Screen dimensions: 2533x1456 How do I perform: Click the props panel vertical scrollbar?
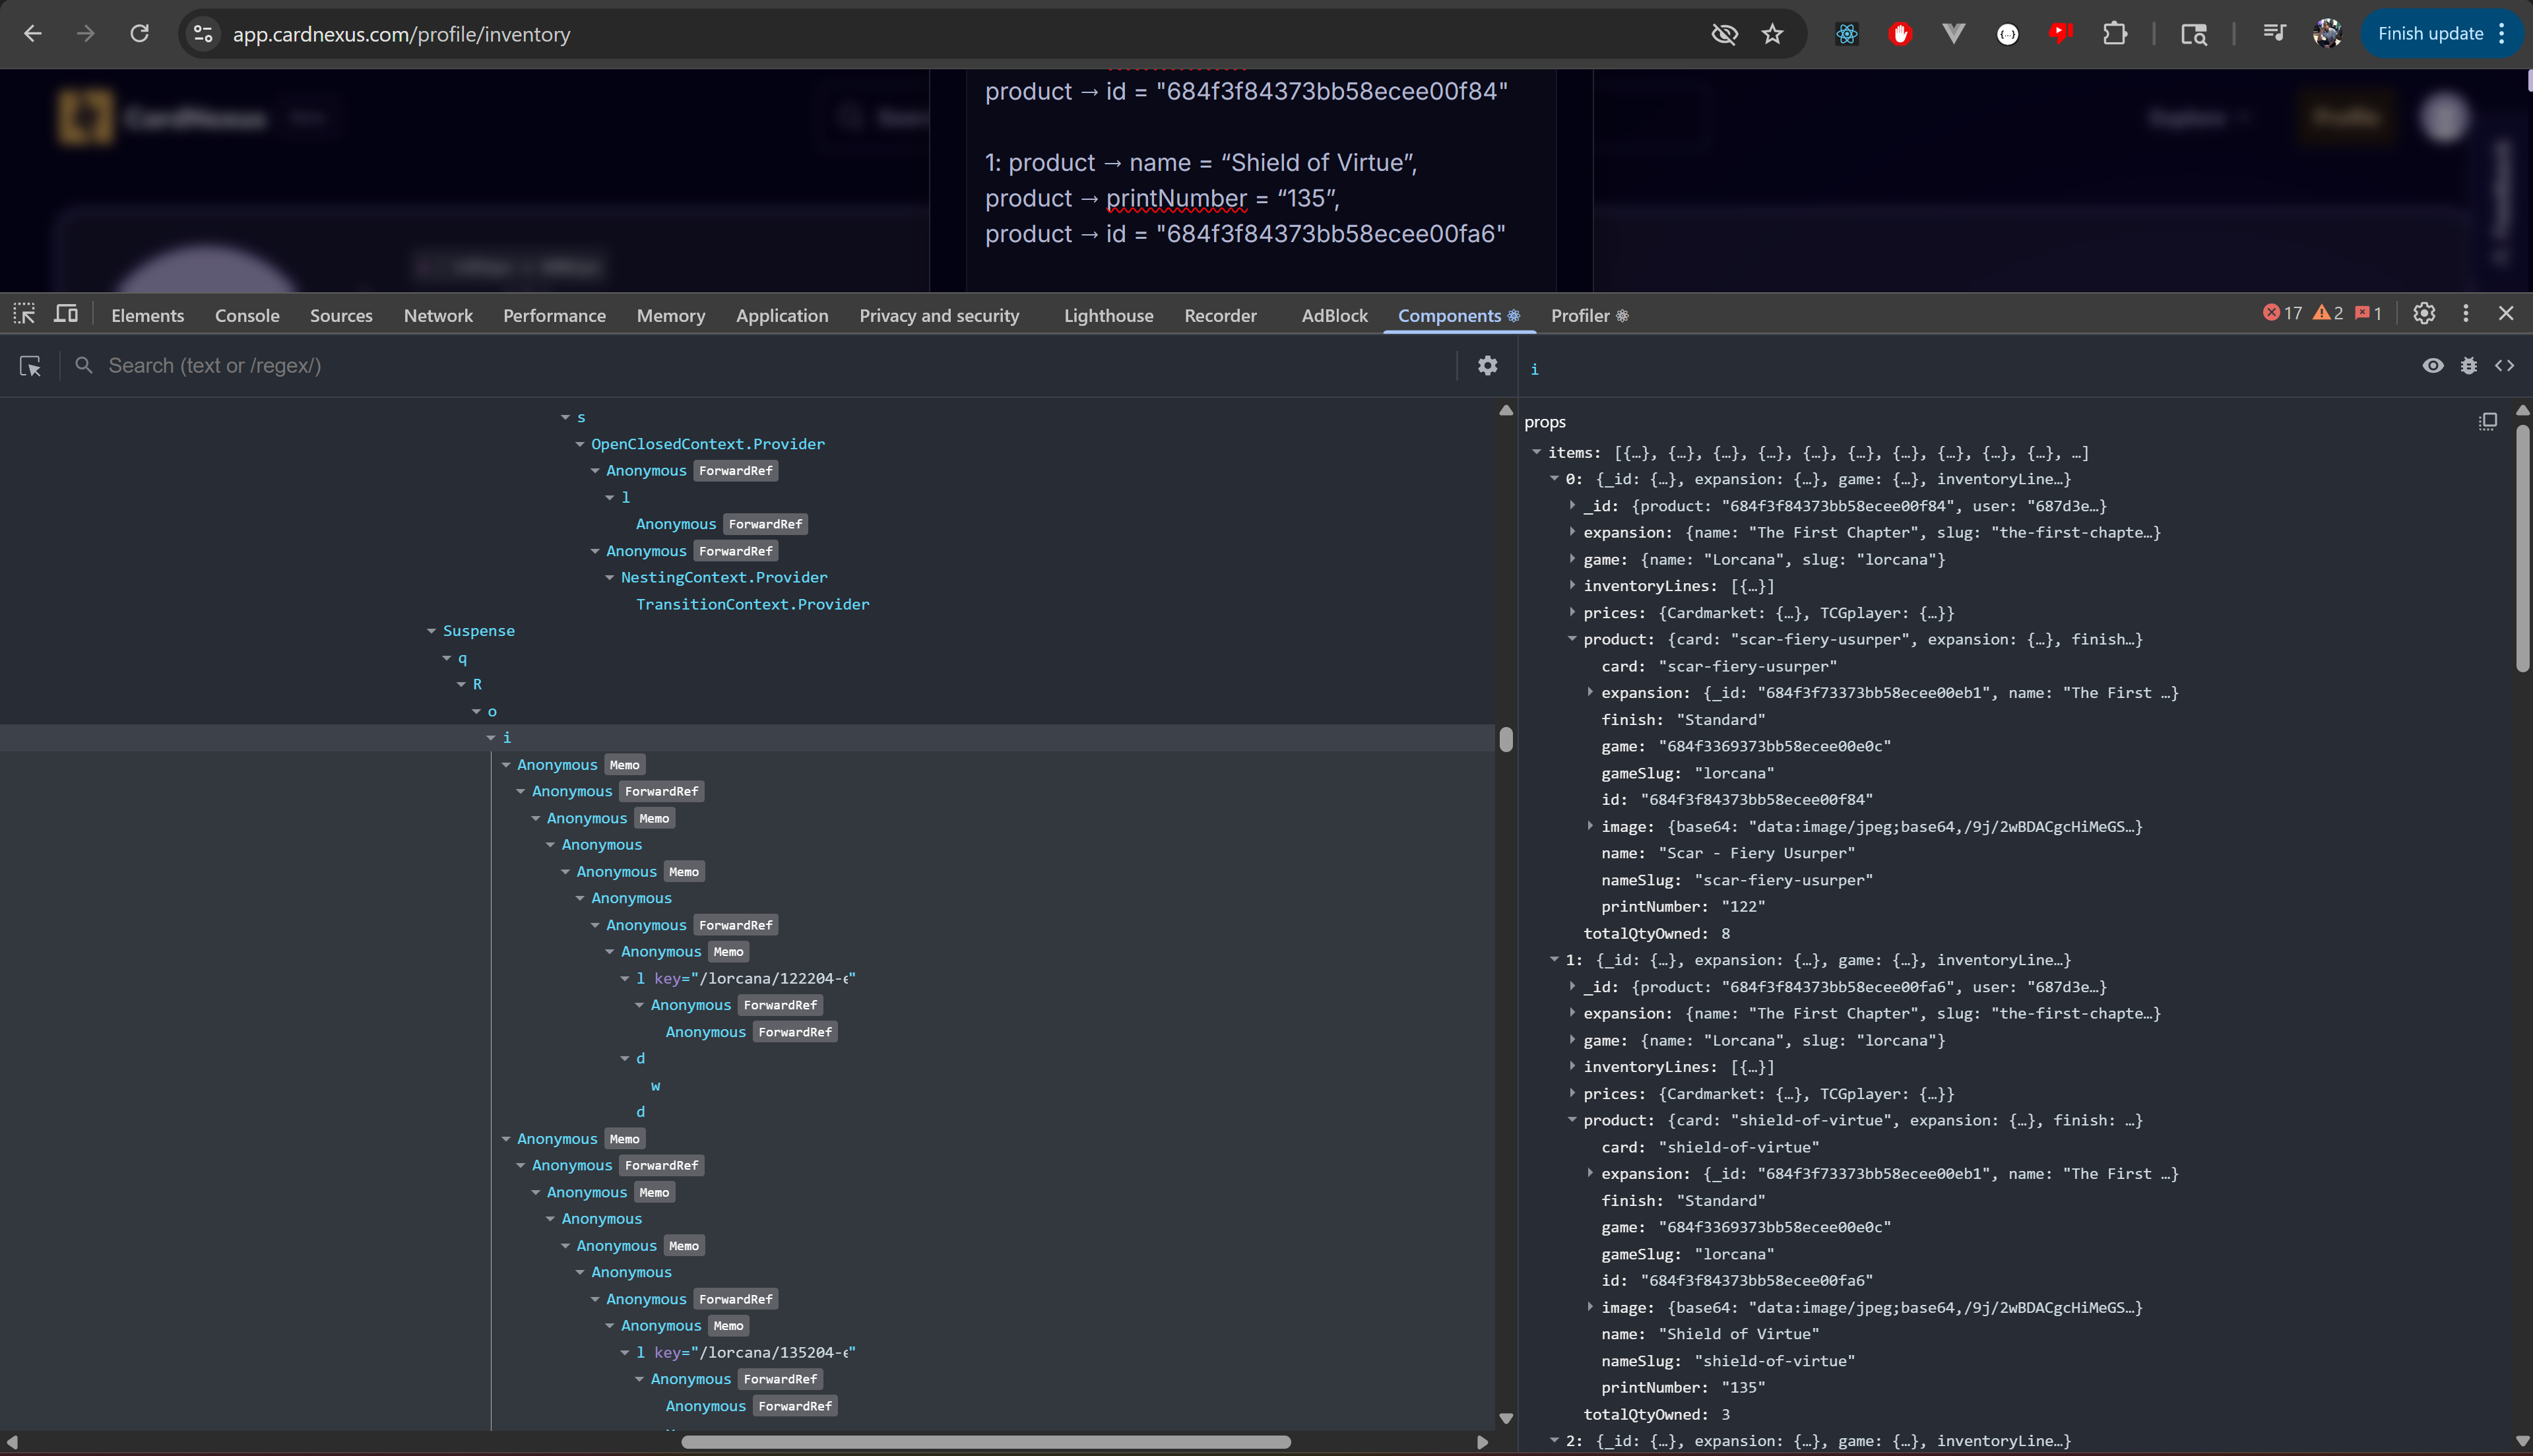pos(2523,548)
